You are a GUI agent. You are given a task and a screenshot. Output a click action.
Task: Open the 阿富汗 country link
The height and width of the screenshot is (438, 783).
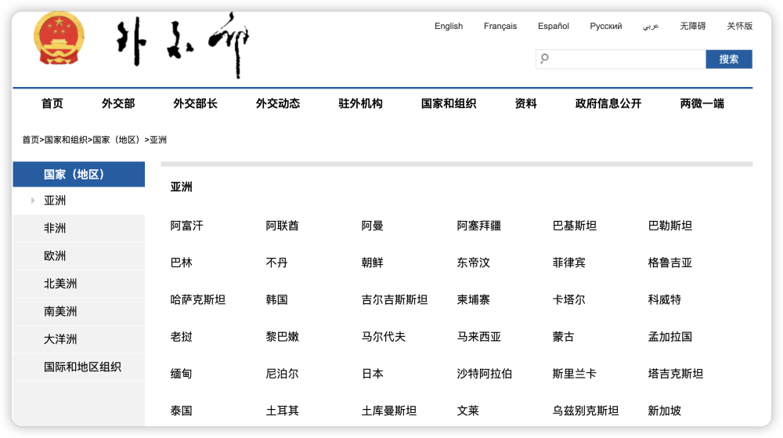187,226
